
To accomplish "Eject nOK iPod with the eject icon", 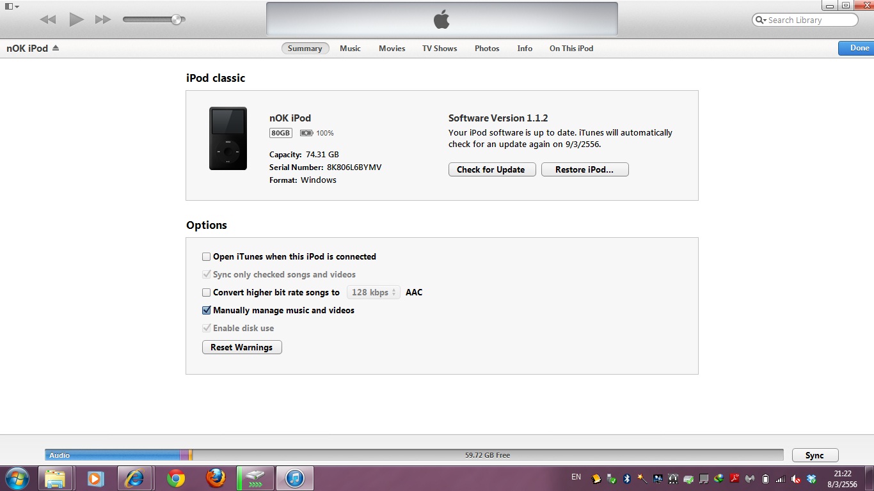I will 56,48.
